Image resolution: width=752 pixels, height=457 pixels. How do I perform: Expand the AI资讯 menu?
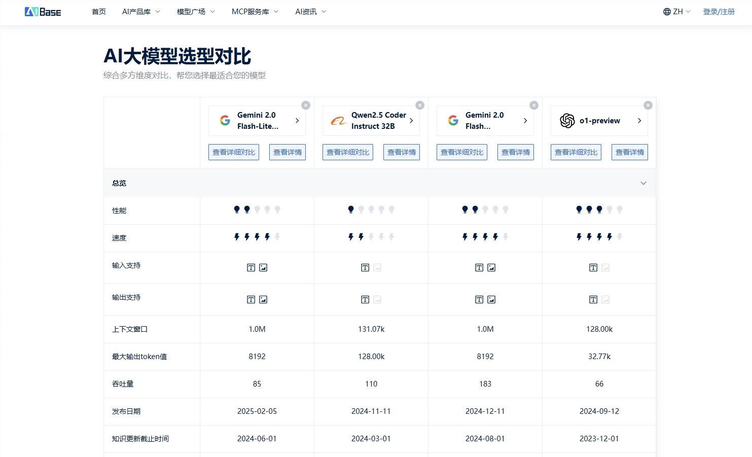[x=311, y=12]
